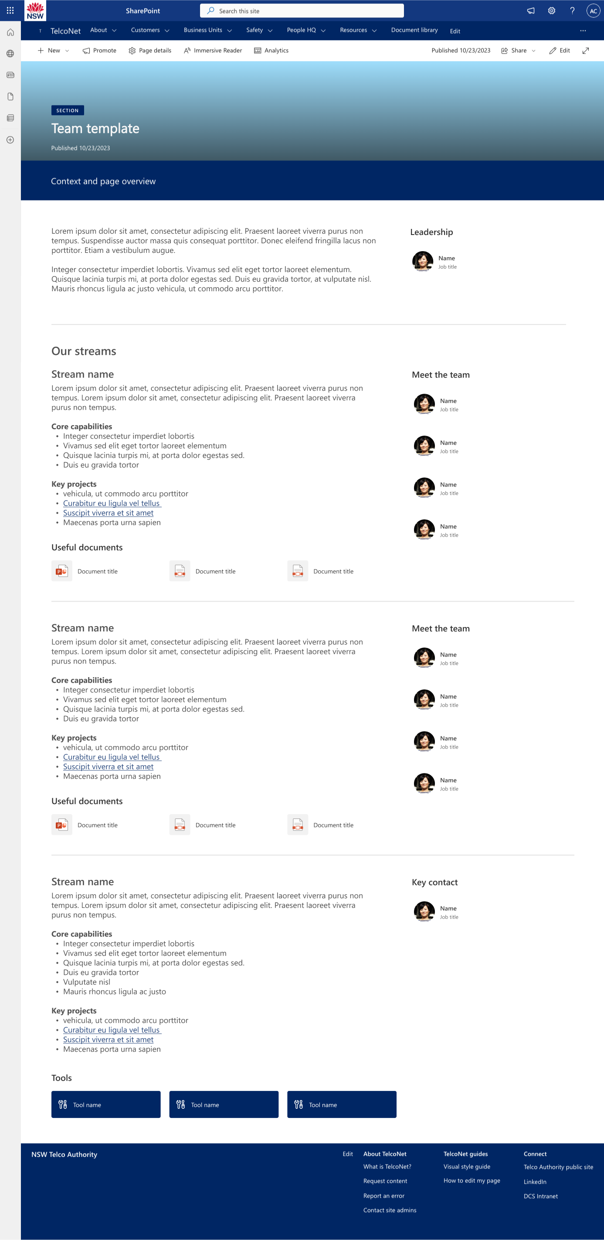The image size is (604, 1240).
Task: Expand page to full-screen with arrows icon
Action: (585, 51)
